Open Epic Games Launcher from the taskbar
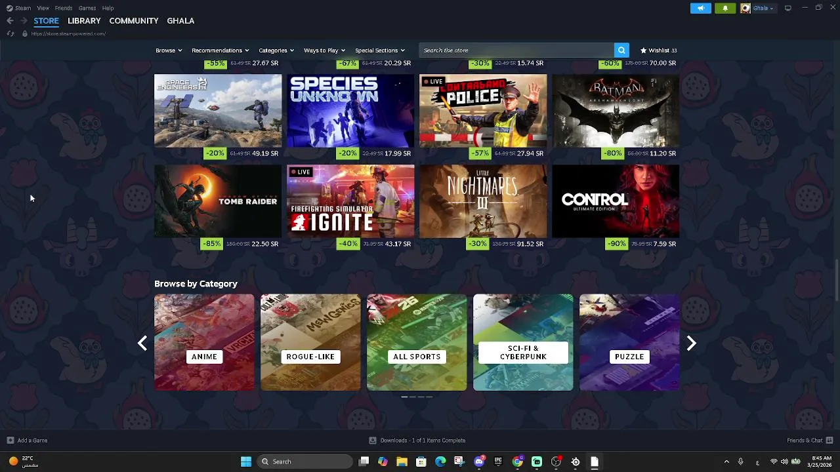 498,462
